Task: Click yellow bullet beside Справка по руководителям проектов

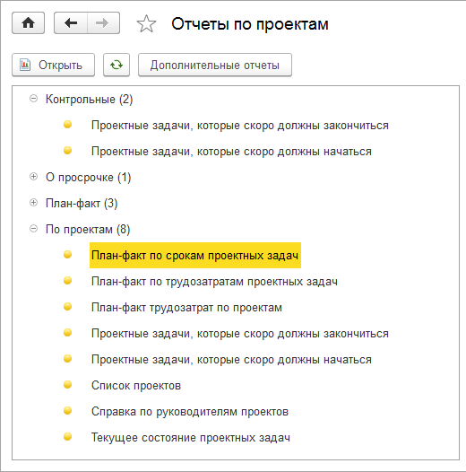Action: [x=67, y=410]
